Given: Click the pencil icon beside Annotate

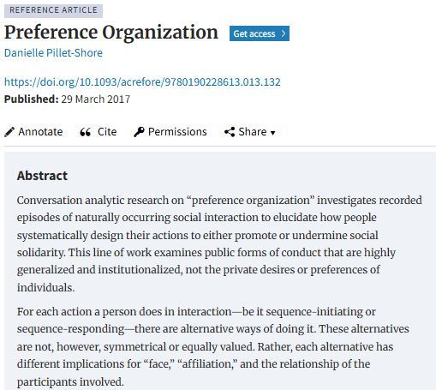Looking at the screenshot, I should 9,132.
